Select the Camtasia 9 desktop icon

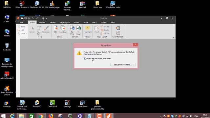(52, 104)
